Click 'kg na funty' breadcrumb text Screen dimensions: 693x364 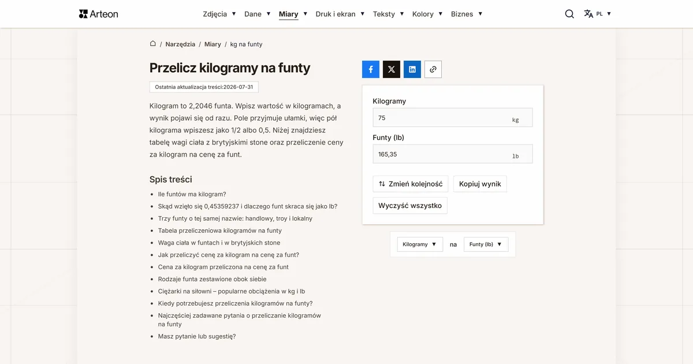[247, 44]
